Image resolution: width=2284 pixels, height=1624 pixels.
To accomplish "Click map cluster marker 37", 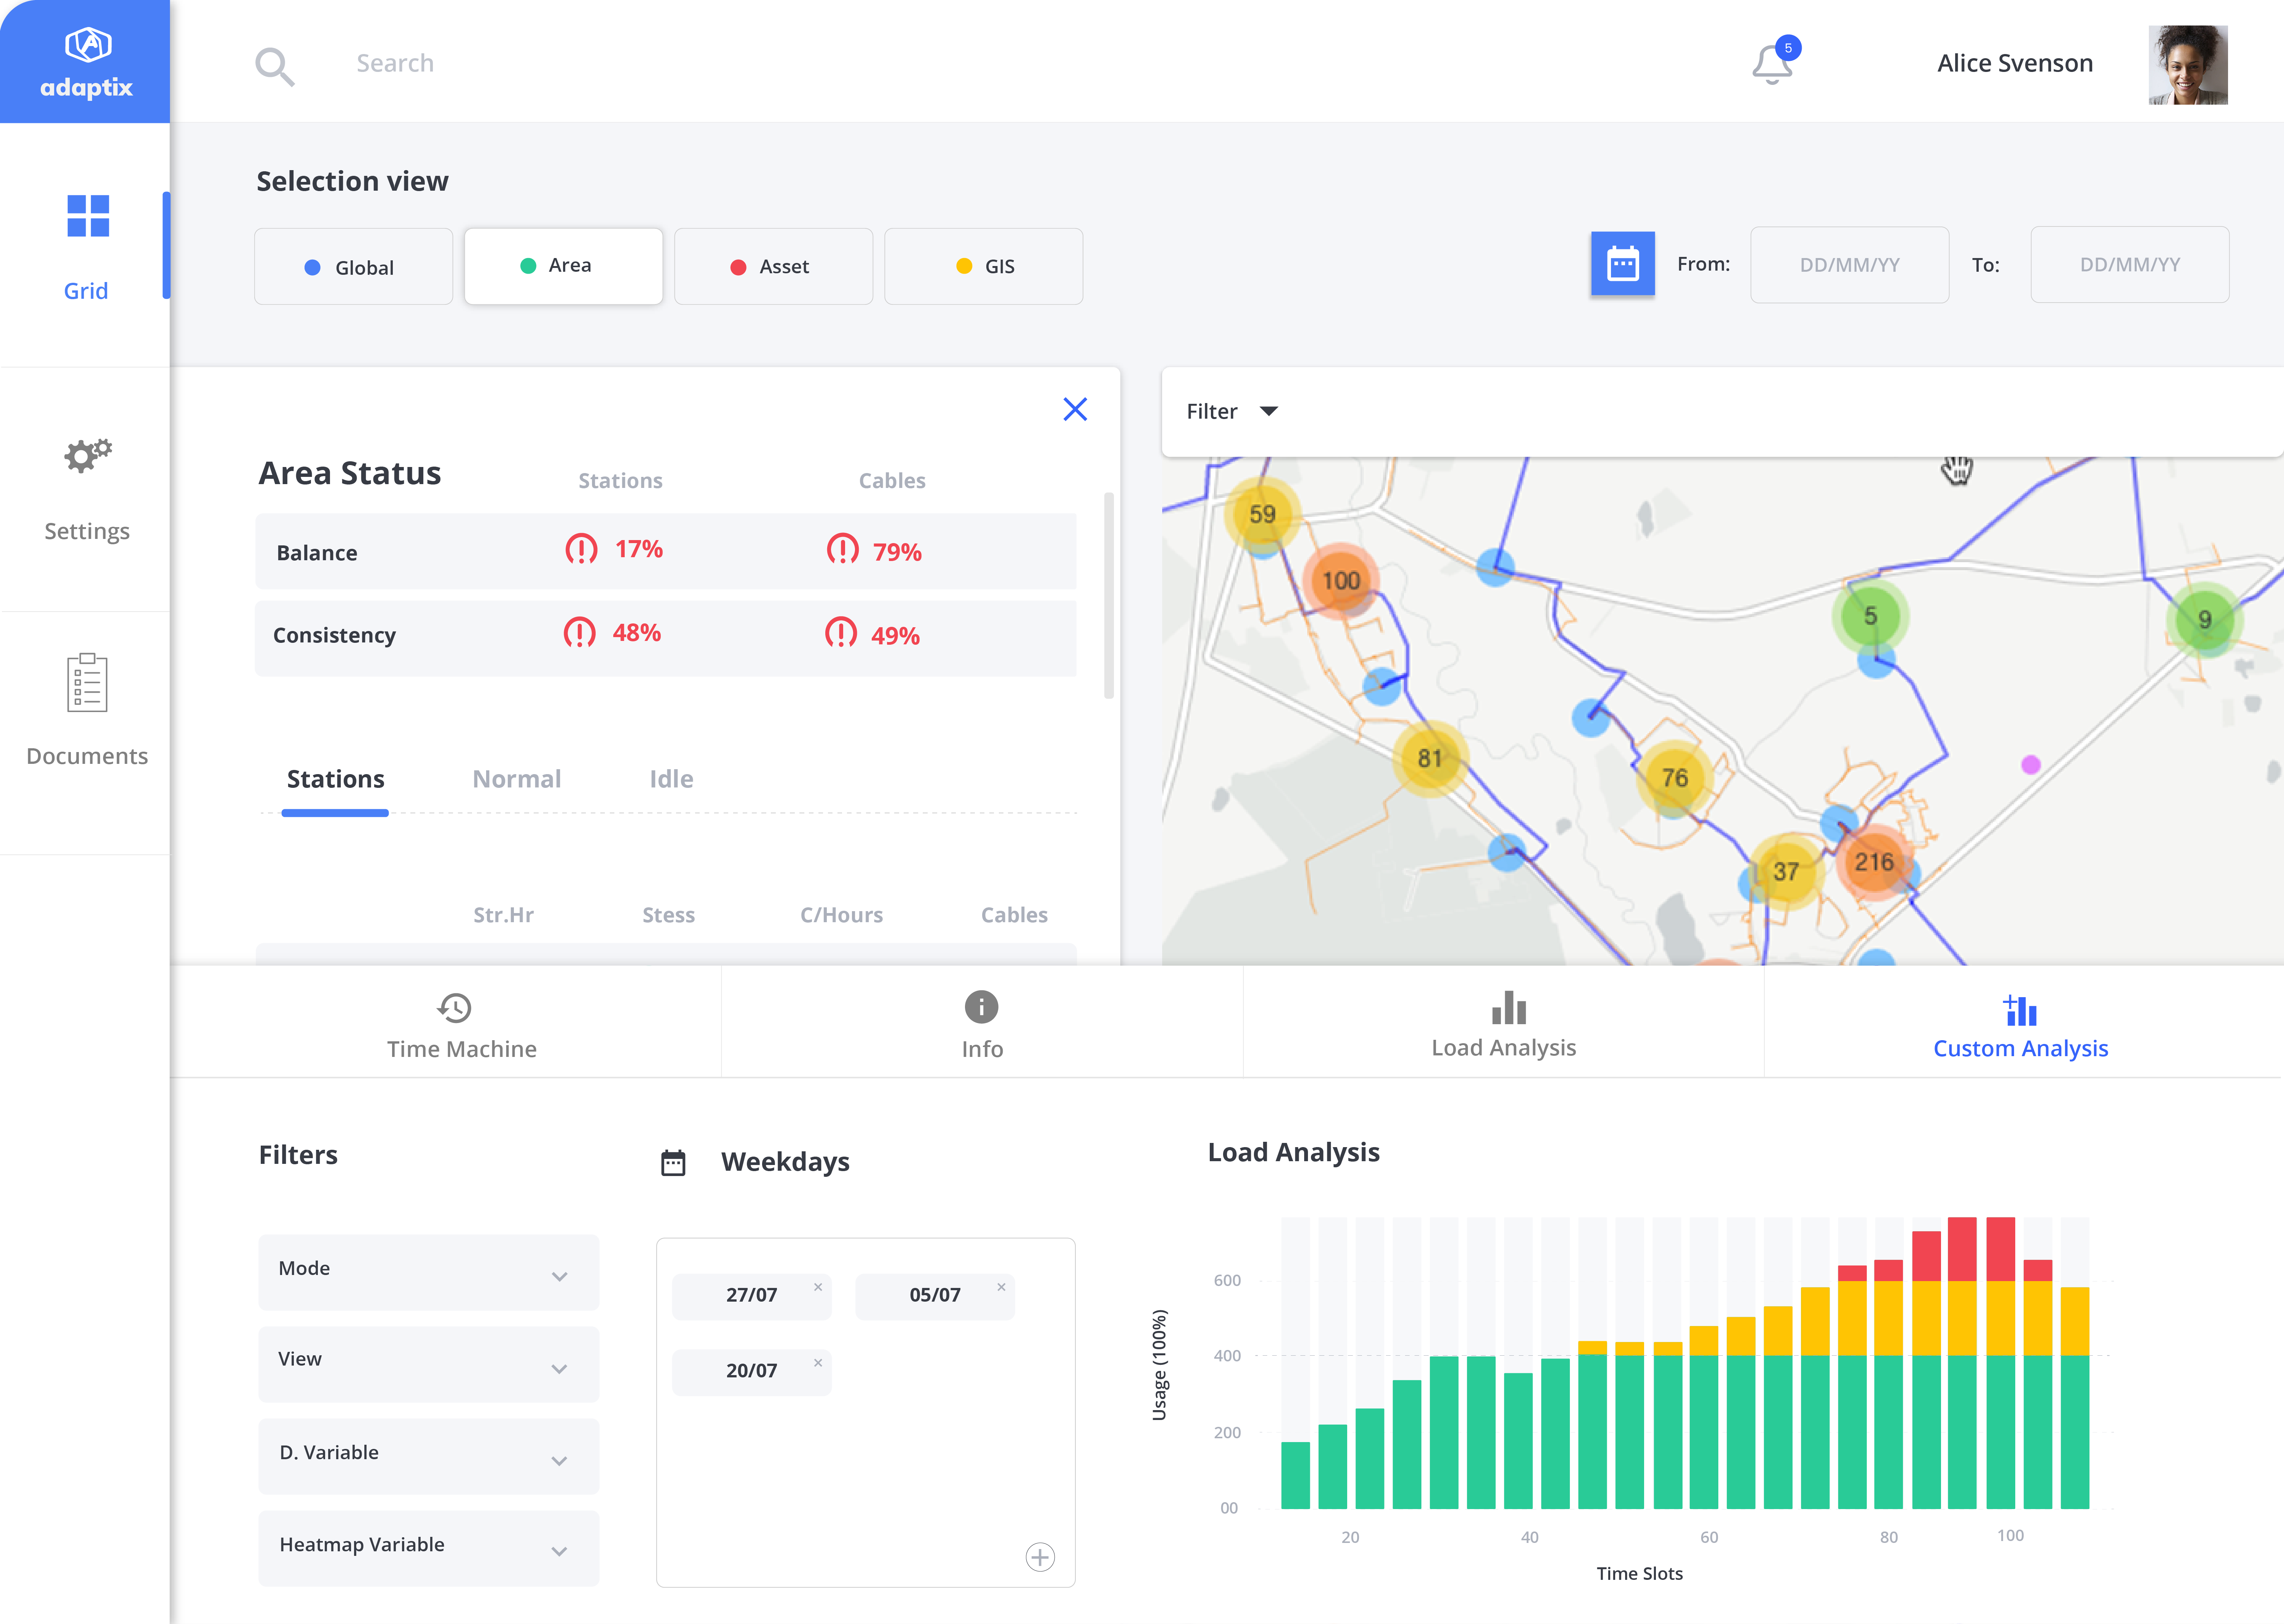I will point(1786,871).
